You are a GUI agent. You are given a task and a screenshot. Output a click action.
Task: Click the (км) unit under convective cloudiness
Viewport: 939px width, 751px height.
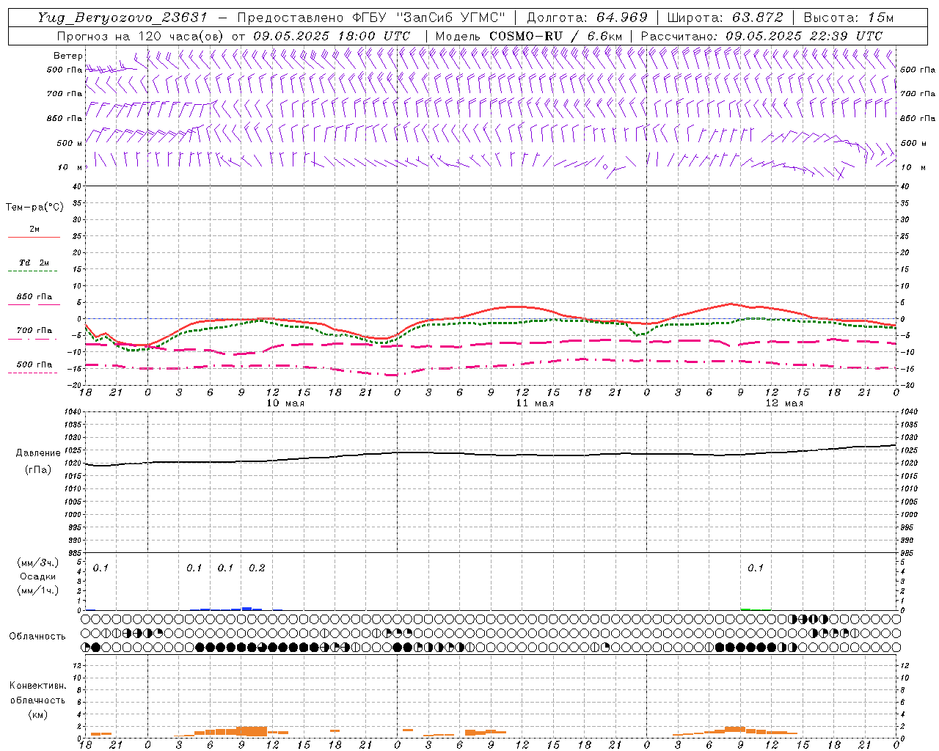pos(37,714)
